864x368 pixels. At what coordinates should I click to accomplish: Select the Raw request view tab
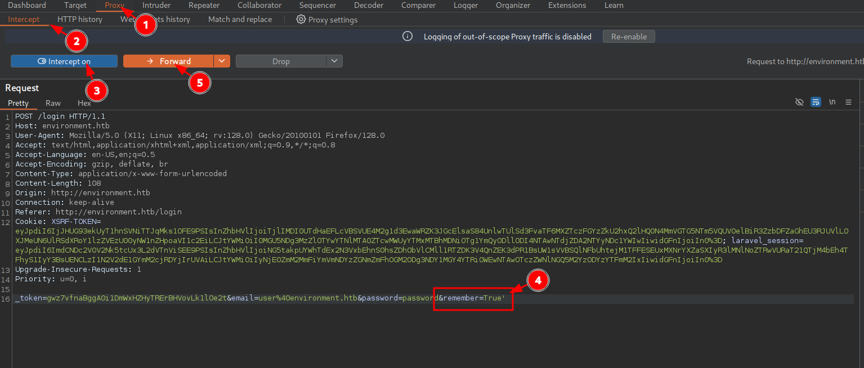53,103
